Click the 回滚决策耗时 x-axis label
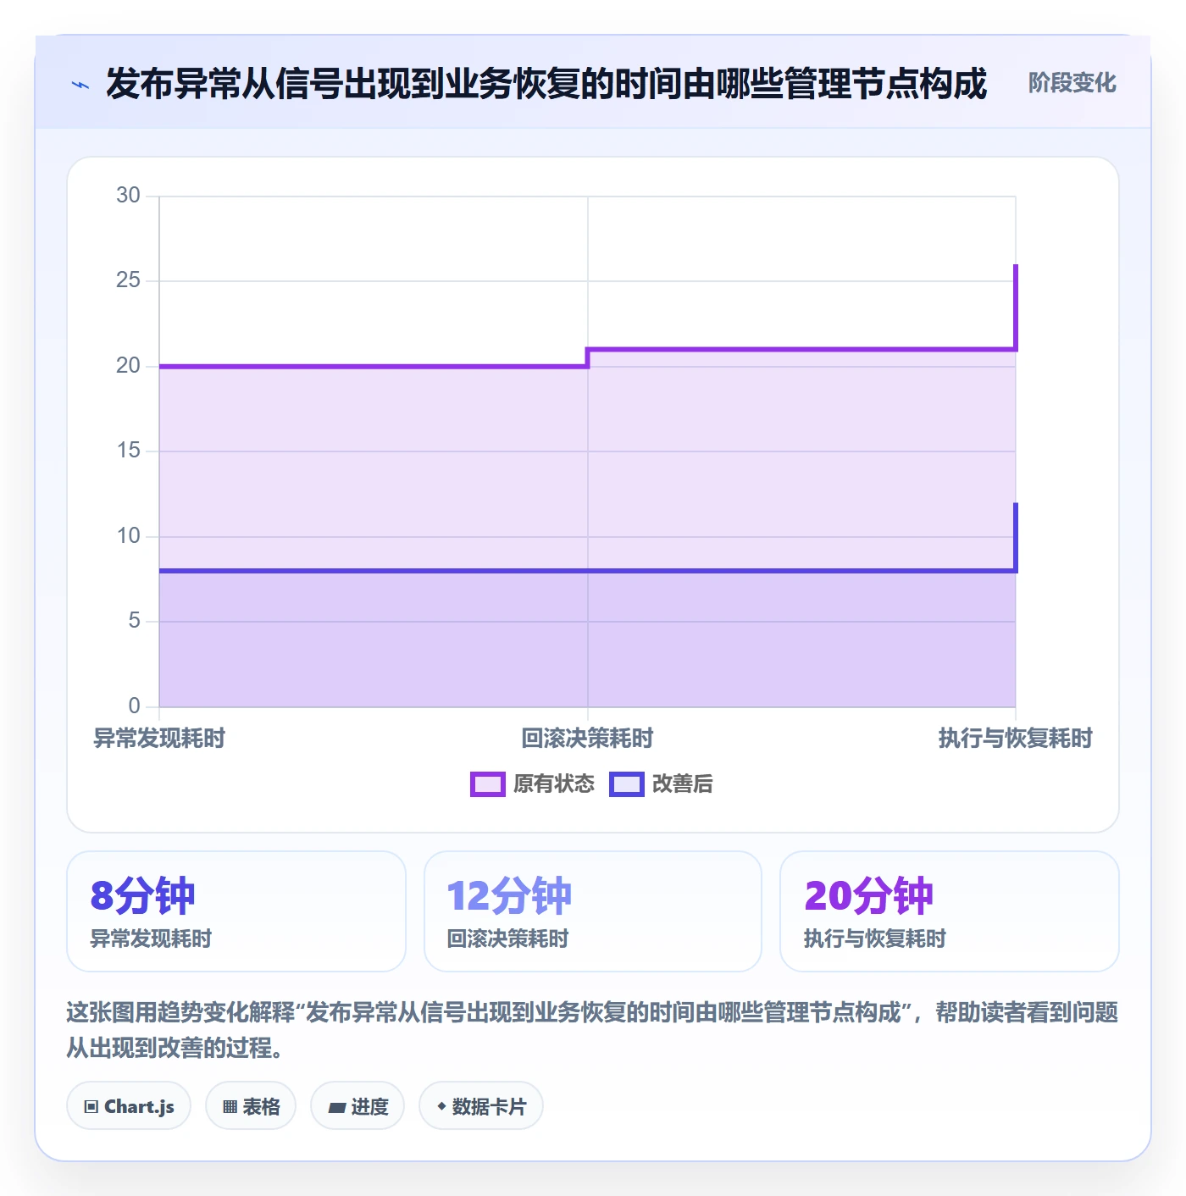This screenshot has height=1196, width=1186. 587,739
